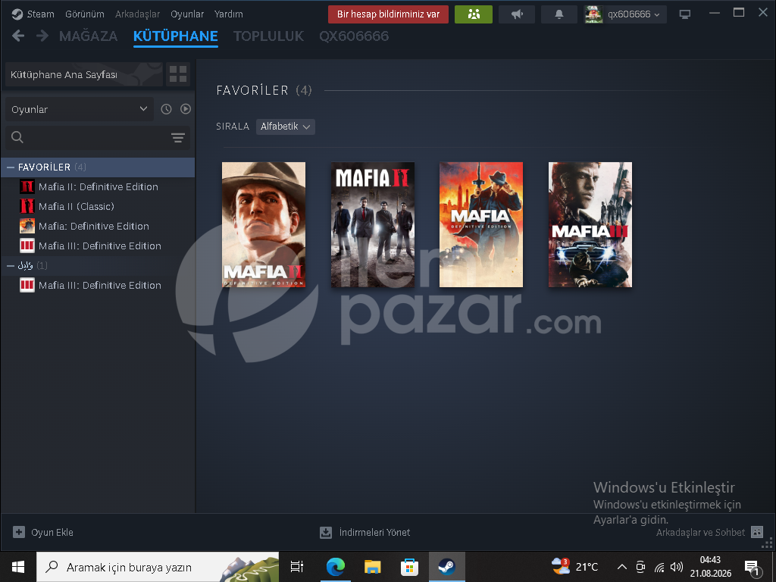Open the Görünüm menu
The width and height of the screenshot is (776, 582).
point(85,14)
